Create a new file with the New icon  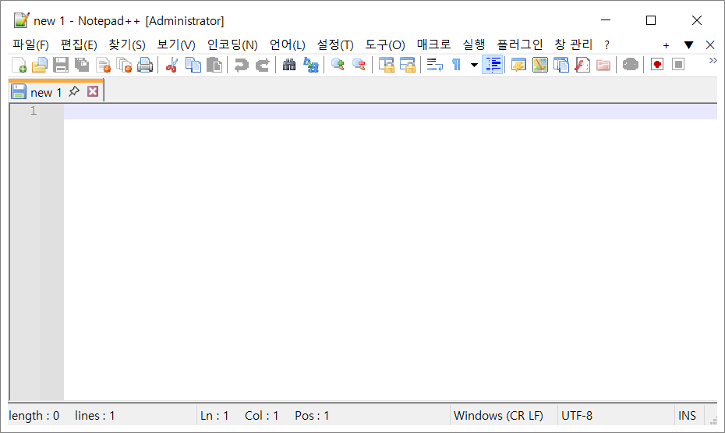click(19, 65)
